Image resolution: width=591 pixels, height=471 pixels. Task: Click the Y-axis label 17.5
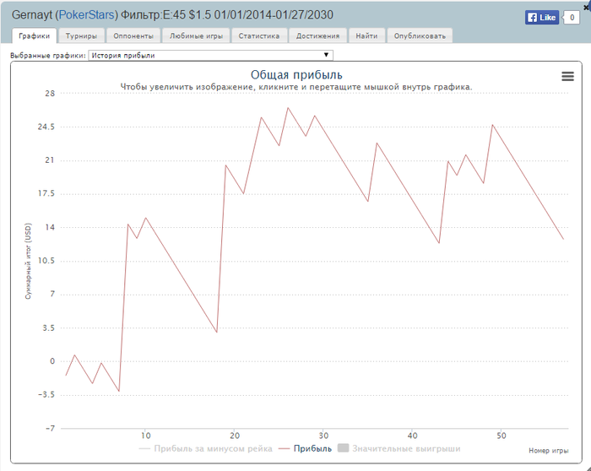point(46,193)
